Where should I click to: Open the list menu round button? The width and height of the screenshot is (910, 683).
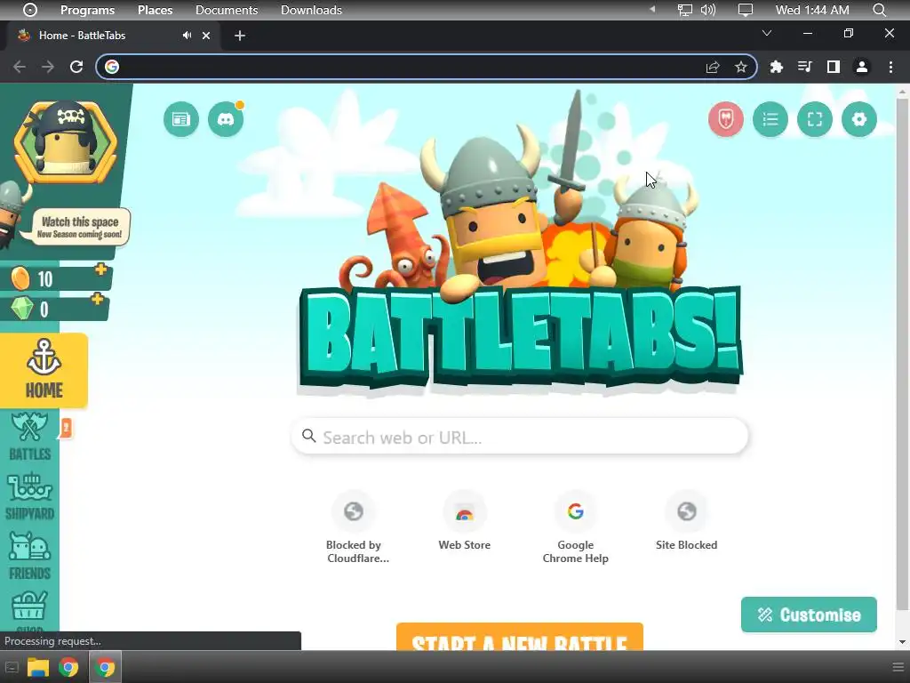[770, 120]
